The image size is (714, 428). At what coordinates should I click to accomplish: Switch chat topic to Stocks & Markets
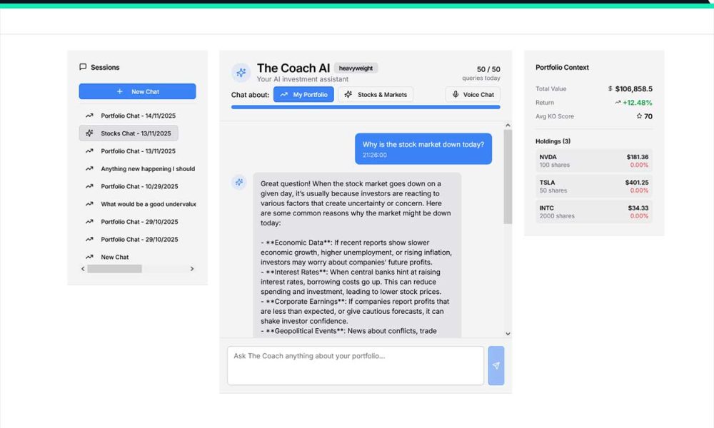[x=376, y=94]
